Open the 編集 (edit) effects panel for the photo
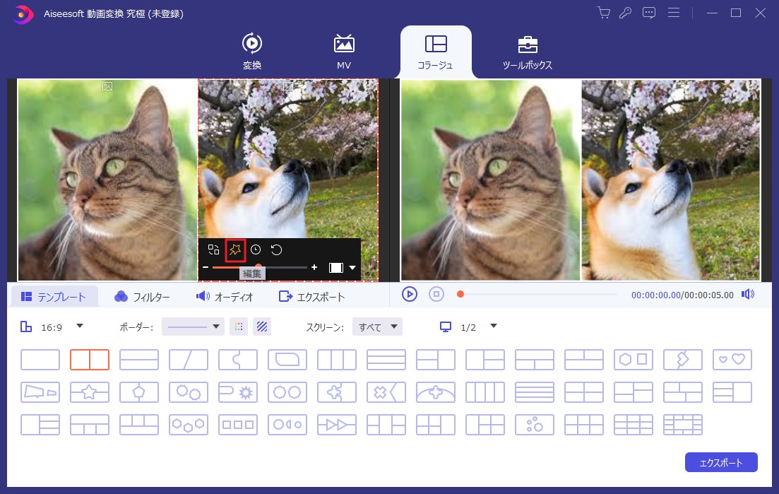The image size is (779, 494). click(235, 249)
